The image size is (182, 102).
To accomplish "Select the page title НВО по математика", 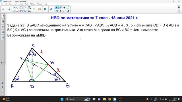I will 94,18.
